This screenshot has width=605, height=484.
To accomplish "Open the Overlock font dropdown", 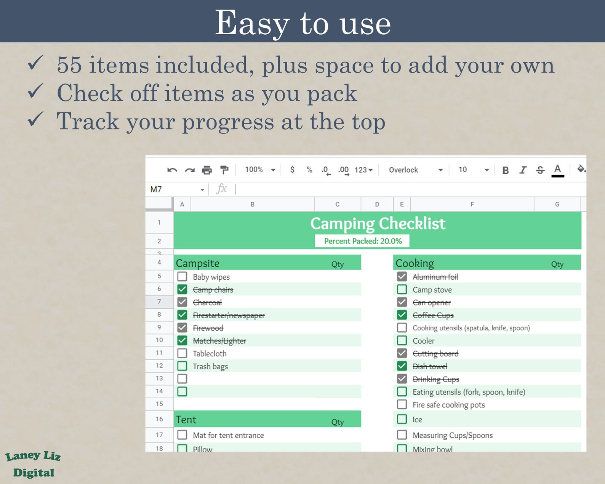I will 416,170.
